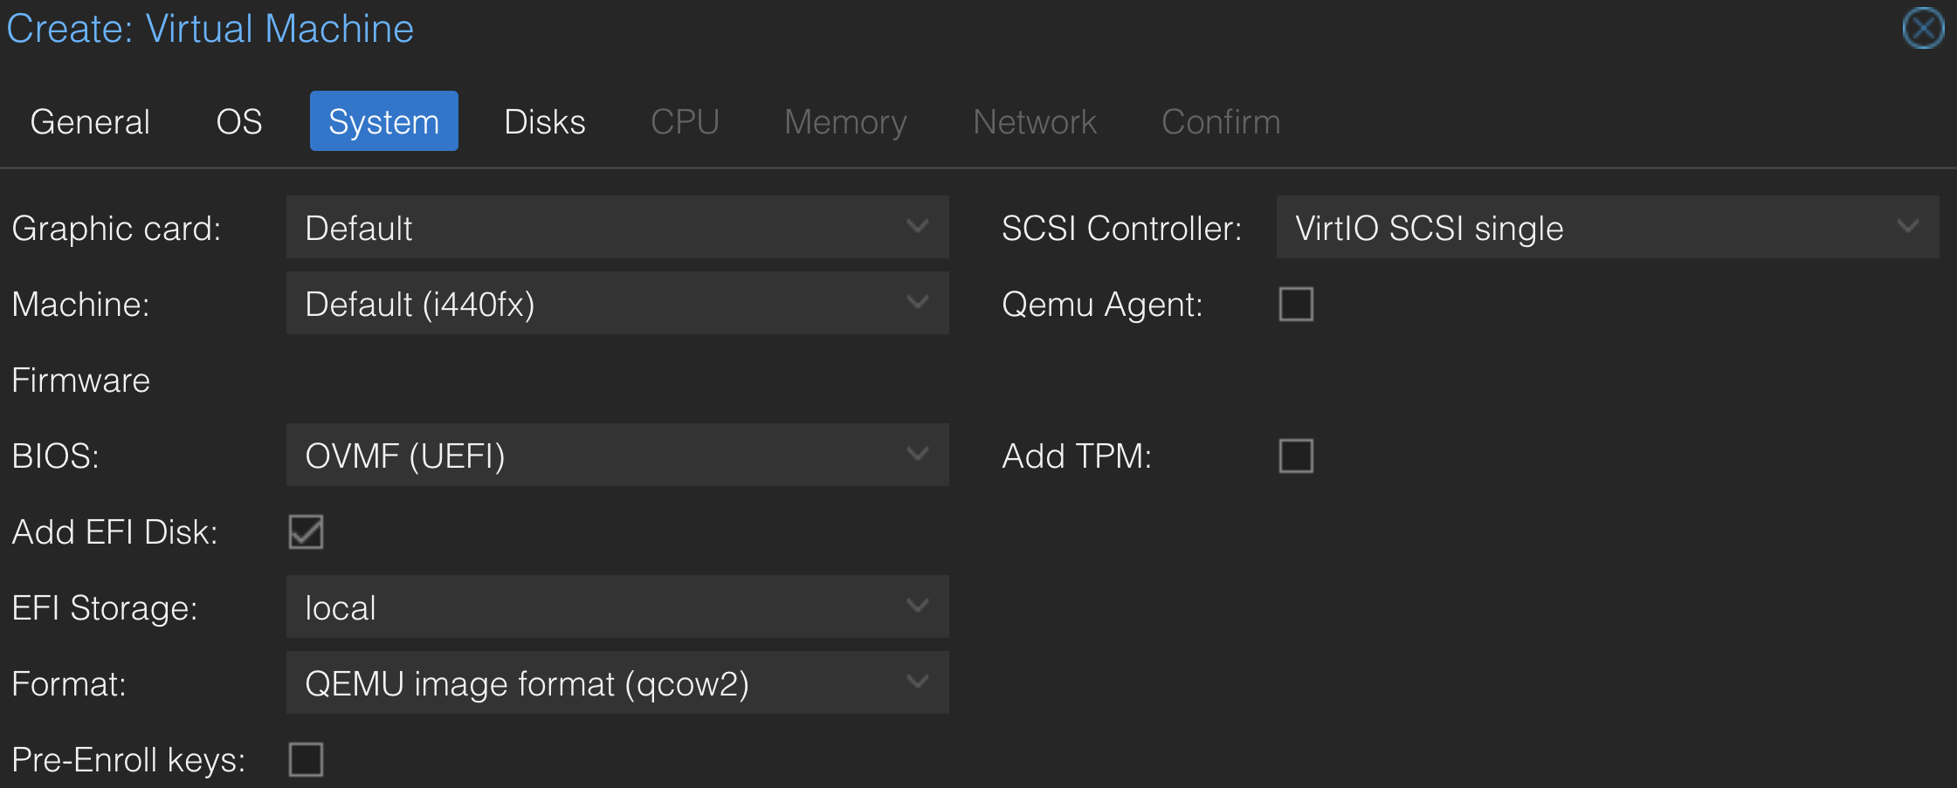The image size is (1957, 788).
Task: Go to the Disks tab
Action: [x=545, y=121]
